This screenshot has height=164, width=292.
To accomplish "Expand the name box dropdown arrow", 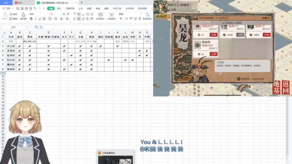I will pos(26,27).
